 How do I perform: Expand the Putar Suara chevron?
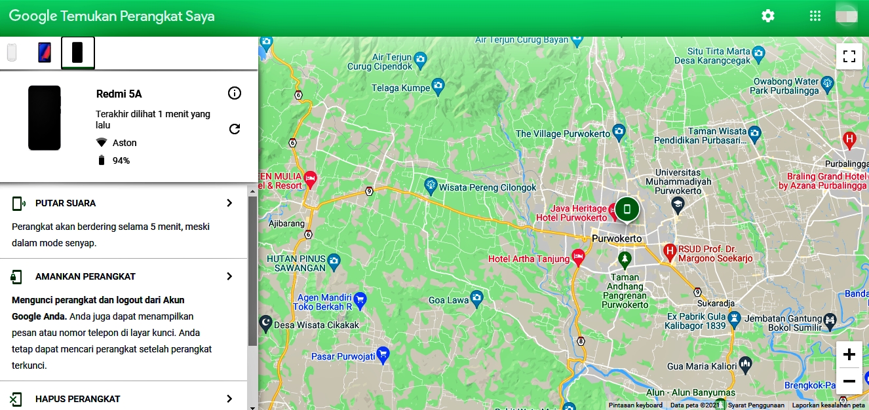click(x=229, y=203)
